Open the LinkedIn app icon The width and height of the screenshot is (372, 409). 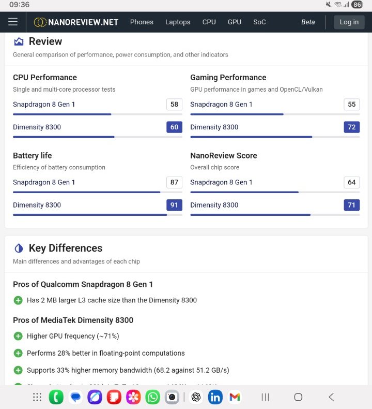(215, 397)
